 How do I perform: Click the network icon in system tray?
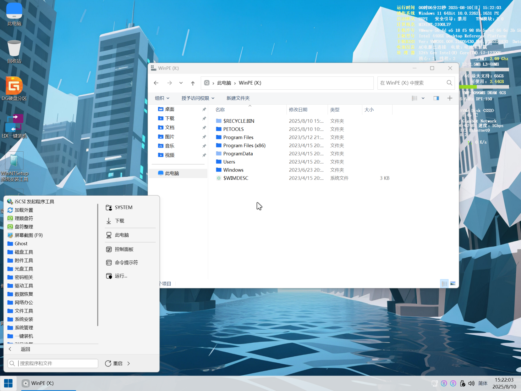tap(435, 383)
